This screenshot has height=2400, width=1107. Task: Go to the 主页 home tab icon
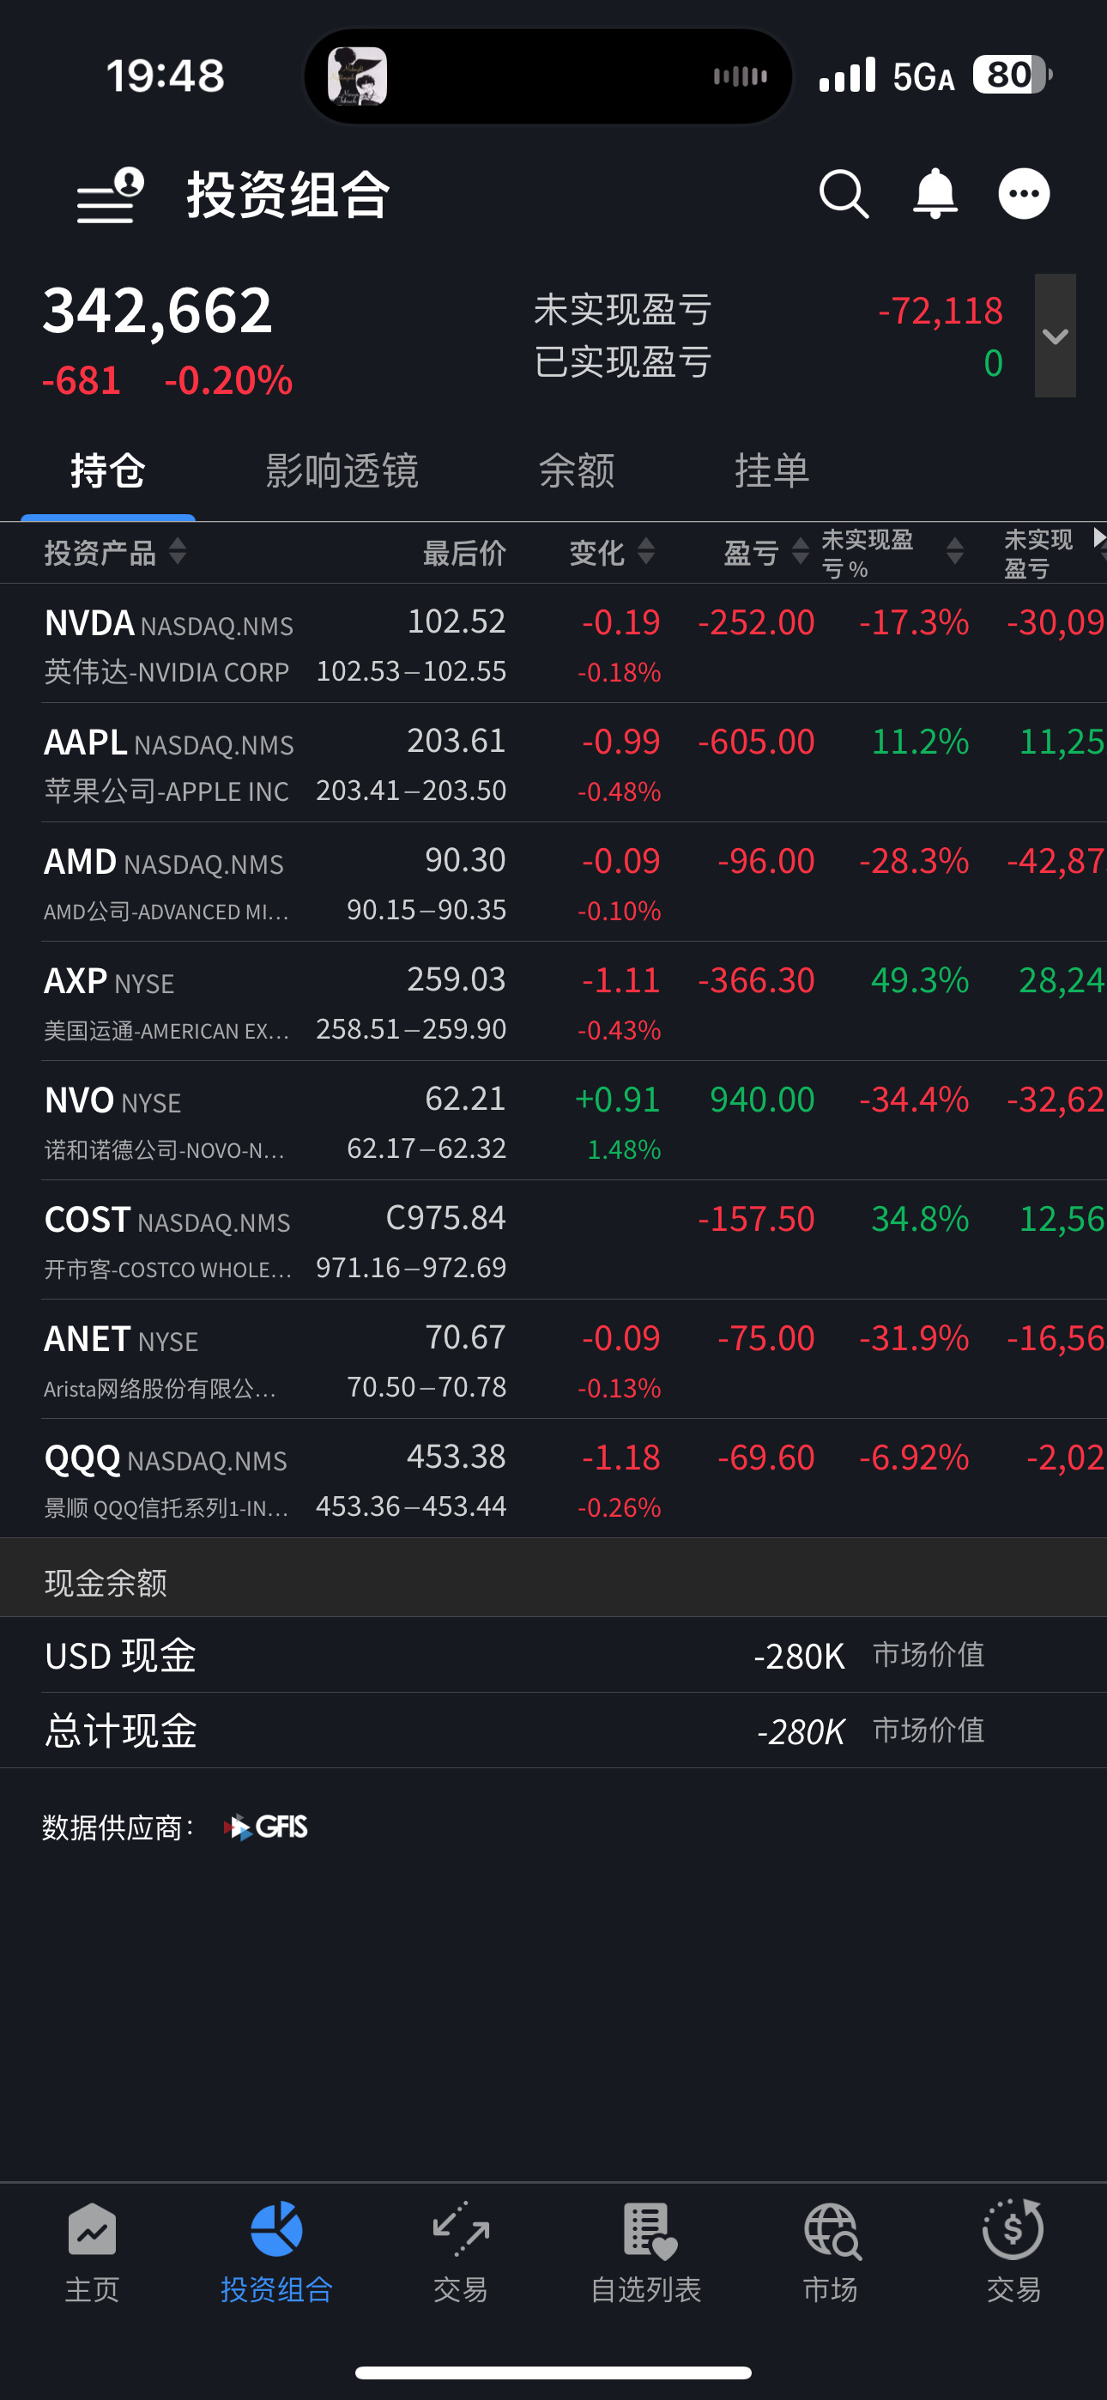pyautogui.click(x=93, y=2229)
